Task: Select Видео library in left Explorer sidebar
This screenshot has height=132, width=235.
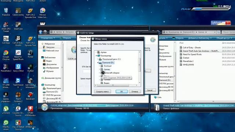Action: 49,61
